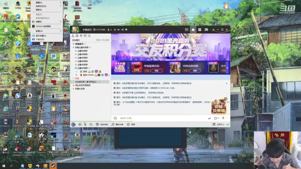Open the user profile icon in sidebar
This screenshot has width=301, height=169.
point(73,36)
